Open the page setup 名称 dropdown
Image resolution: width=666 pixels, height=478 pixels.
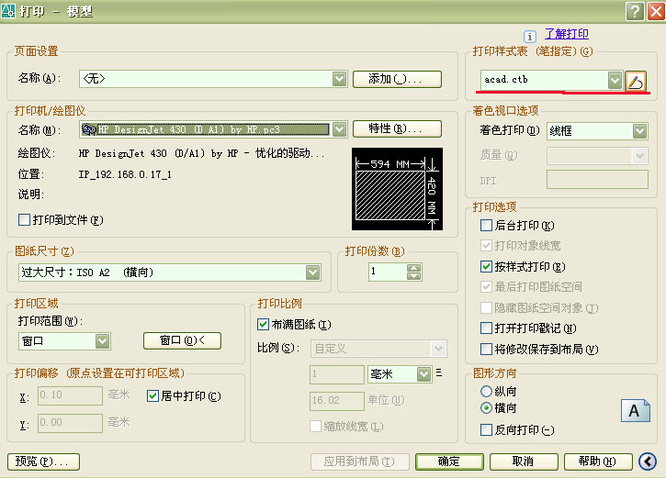(339, 79)
